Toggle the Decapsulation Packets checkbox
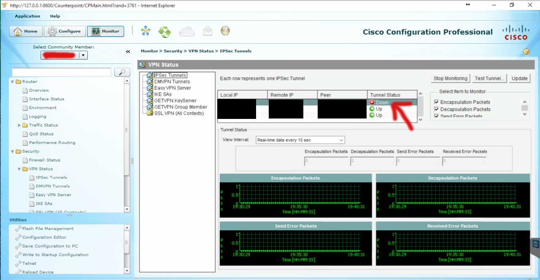The height and width of the screenshot is (280, 540). (437, 109)
